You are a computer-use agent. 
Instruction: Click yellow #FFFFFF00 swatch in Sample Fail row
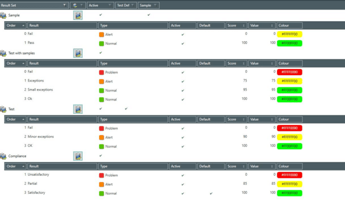(x=290, y=34)
